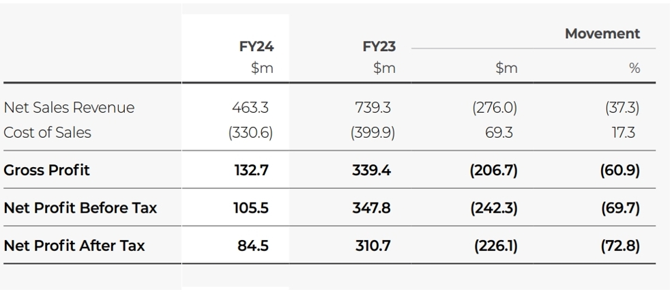Click the FY23 Gross Profit 339.4
The height and width of the screenshot is (294, 672).
[372, 170]
